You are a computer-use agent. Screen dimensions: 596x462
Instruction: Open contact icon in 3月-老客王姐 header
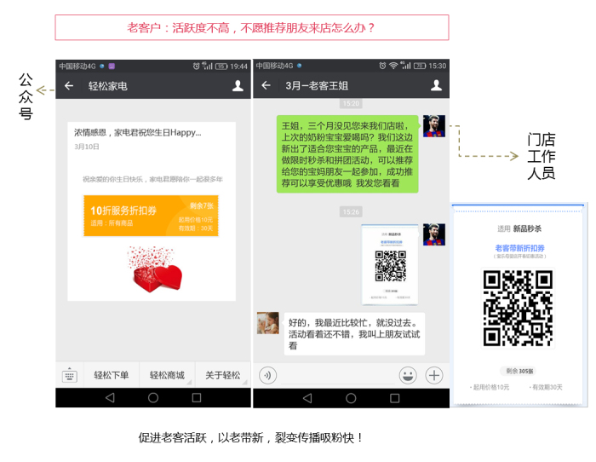pyautogui.click(x=436, y=86)
